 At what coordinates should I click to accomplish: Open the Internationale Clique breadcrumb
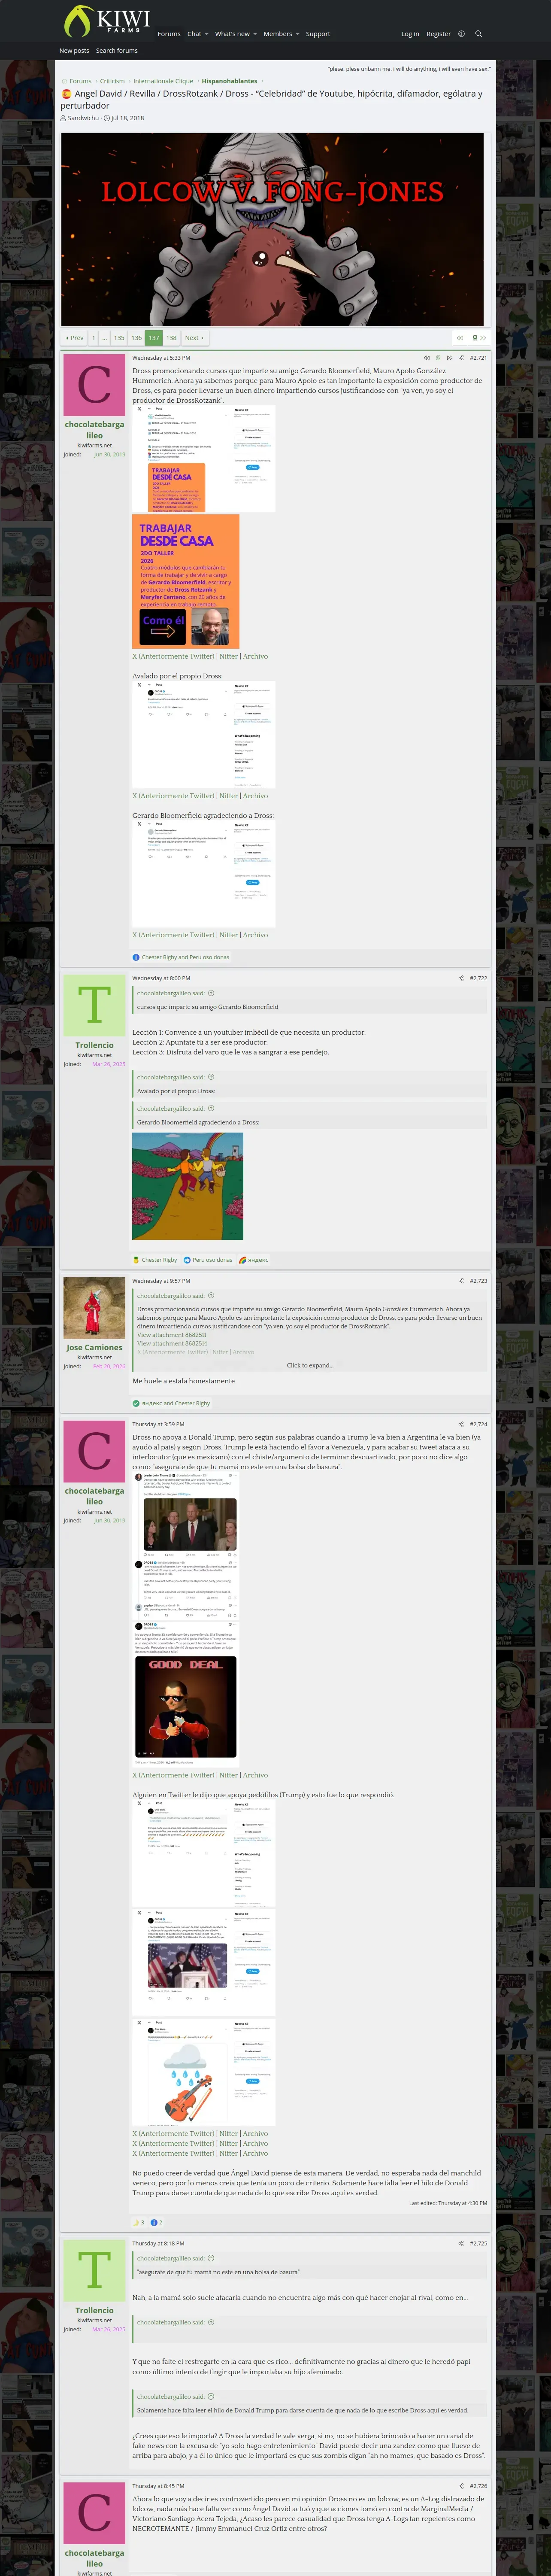point(163,81)
